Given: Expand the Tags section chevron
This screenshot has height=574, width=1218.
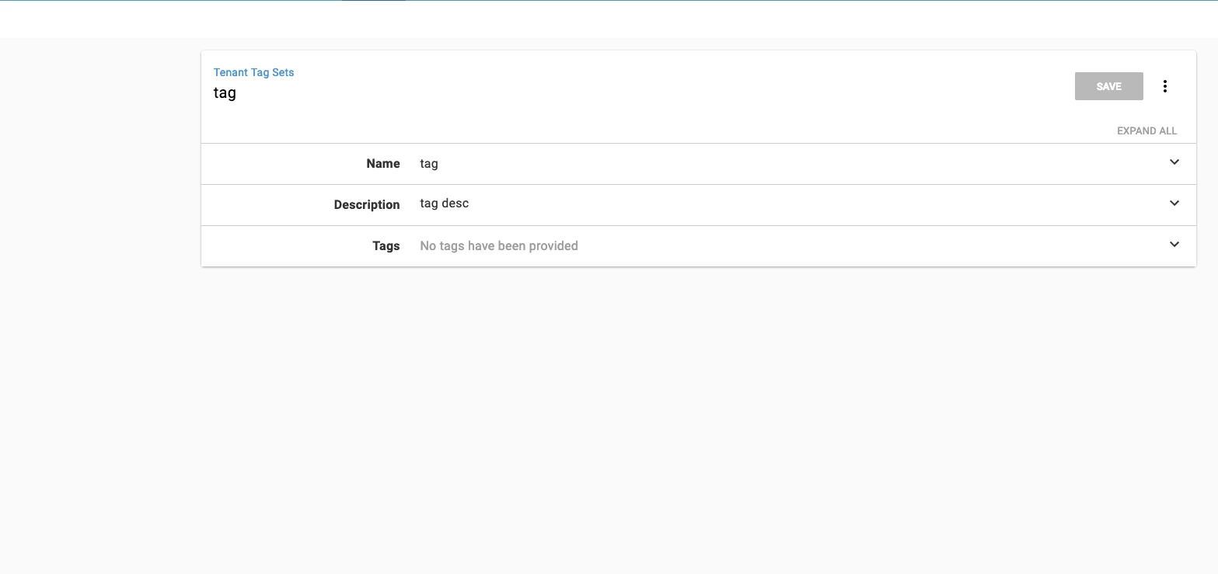Looking at the screenshot, I should coord(1174,245).
